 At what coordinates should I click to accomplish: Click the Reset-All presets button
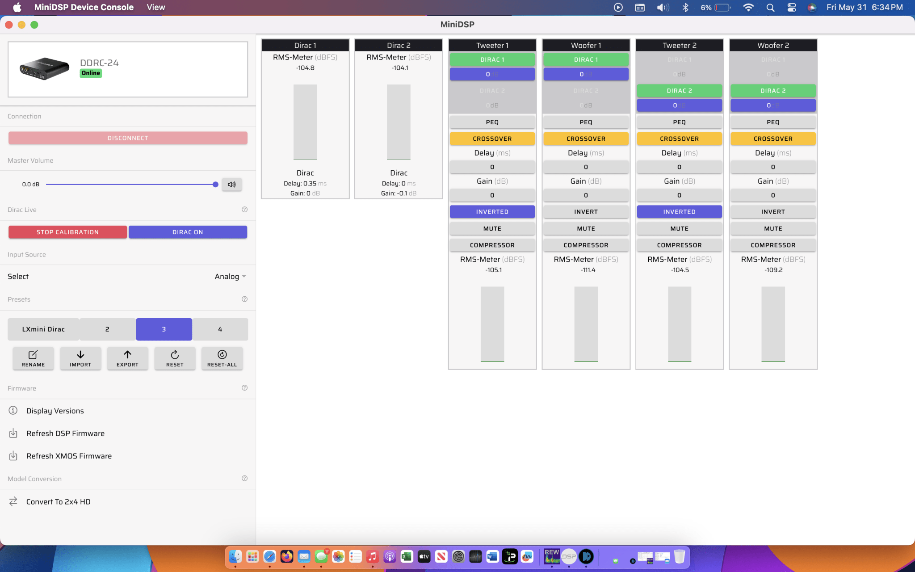pyautogui.click(x=222, y=358)
